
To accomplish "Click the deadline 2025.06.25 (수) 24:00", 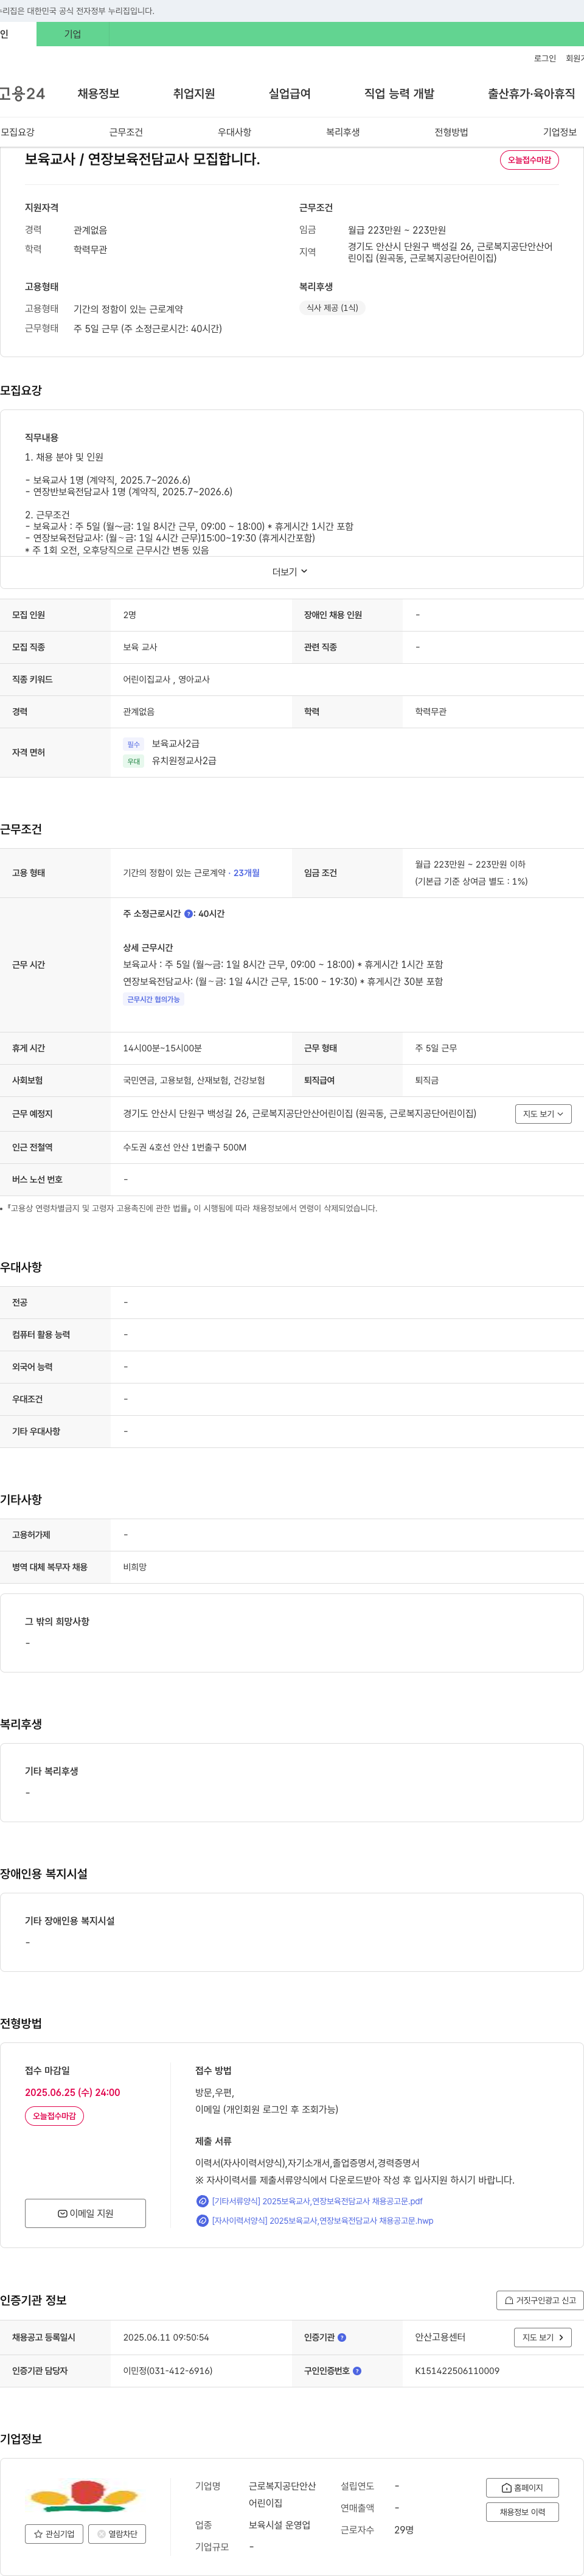I will point(72,2093).
